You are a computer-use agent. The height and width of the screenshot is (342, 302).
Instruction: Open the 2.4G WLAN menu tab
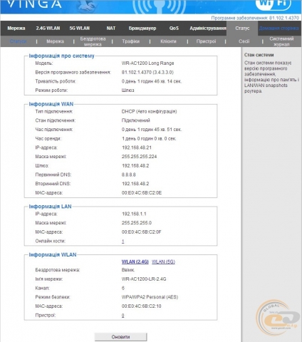point(48,28)
